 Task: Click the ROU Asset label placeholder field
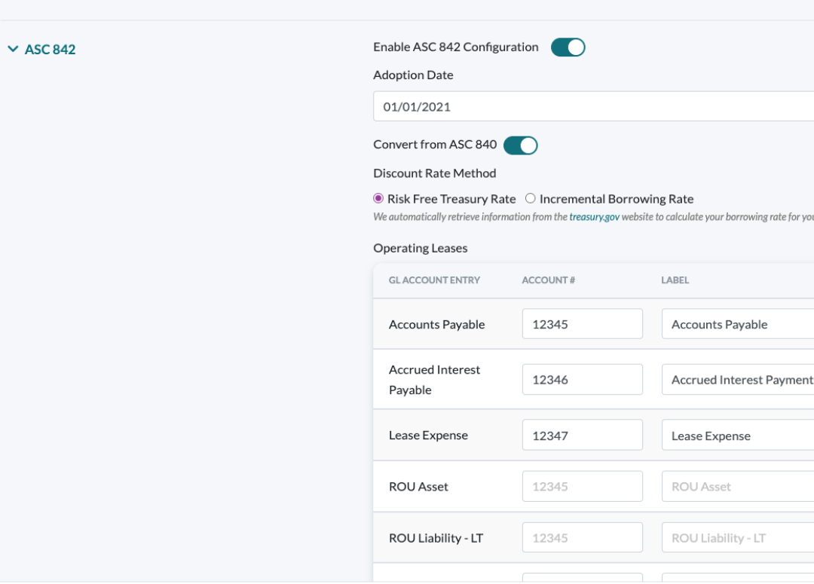tap(735, 486)
